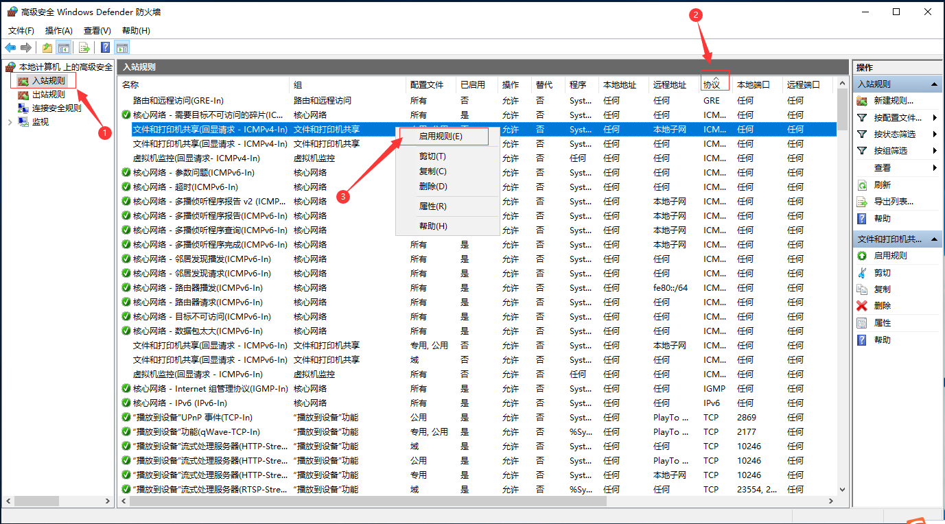Click 属性 in the action pane

(882, 323)
